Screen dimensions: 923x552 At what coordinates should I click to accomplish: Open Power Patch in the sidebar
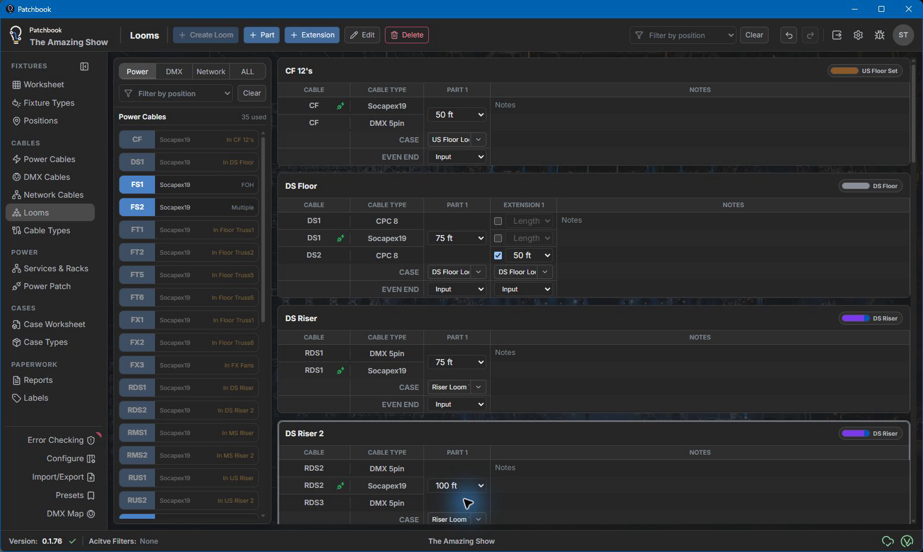click(x=47, y=286)
